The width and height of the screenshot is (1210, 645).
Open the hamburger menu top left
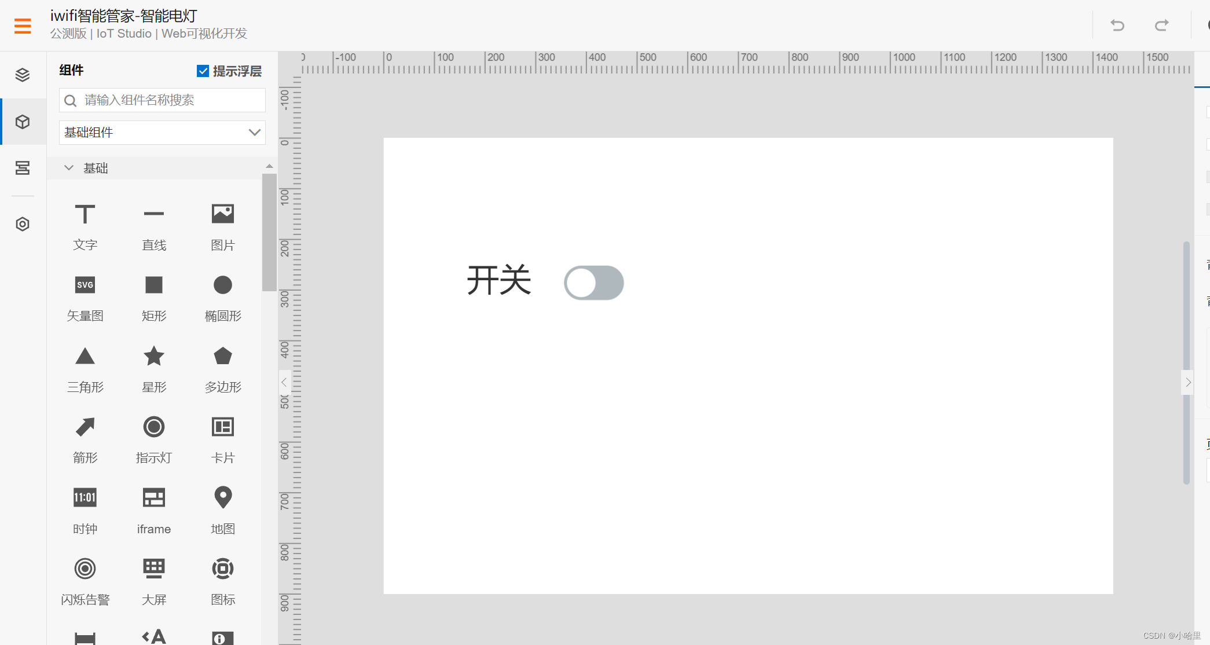tap(23, 25)
